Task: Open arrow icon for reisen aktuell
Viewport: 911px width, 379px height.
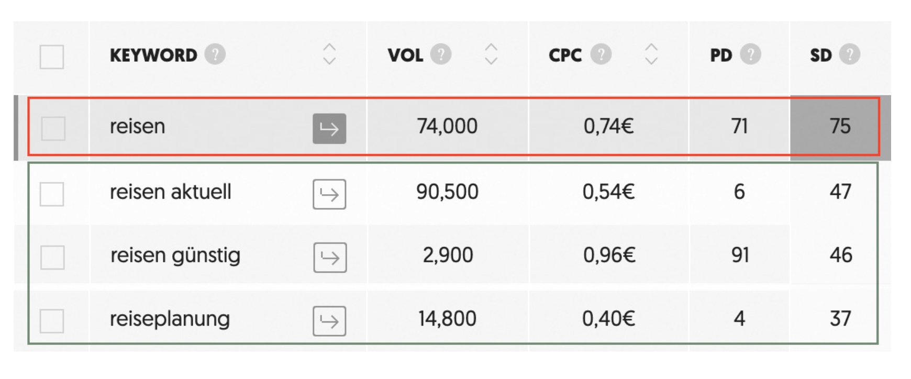Action: (329, 194)
